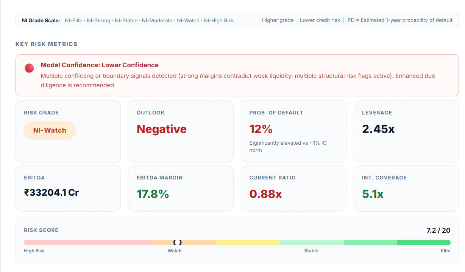Click the High Risk gauge label

34,251
